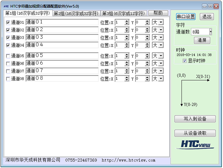Viewport: 223px width, 168px height.
Task: Click the clock text 2018-03-14 14:01:38
Action: pyautogui.click(x=194, y=55)
